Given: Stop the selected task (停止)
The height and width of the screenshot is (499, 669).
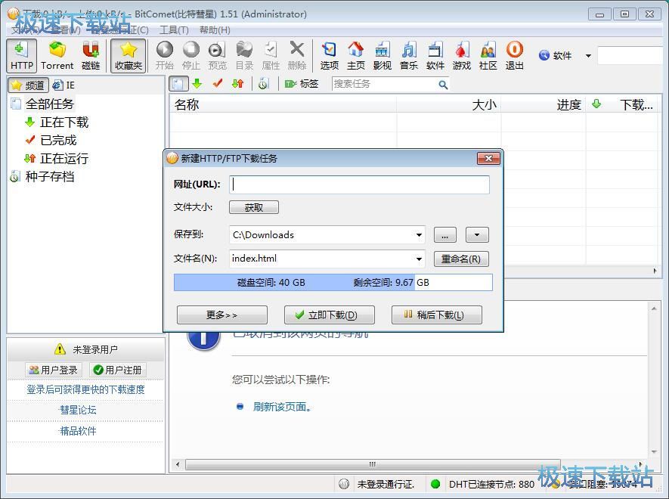Looking at the screenshot, I should pyautogui.click(x=190, y=55).
